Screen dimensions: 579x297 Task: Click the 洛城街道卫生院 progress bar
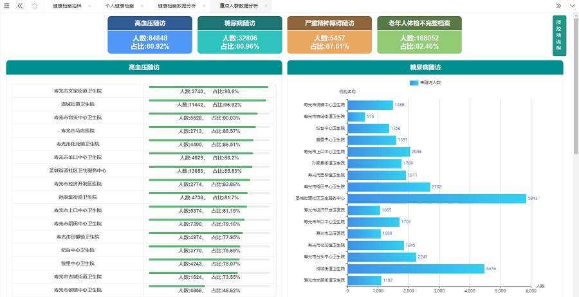click(207, 100)
